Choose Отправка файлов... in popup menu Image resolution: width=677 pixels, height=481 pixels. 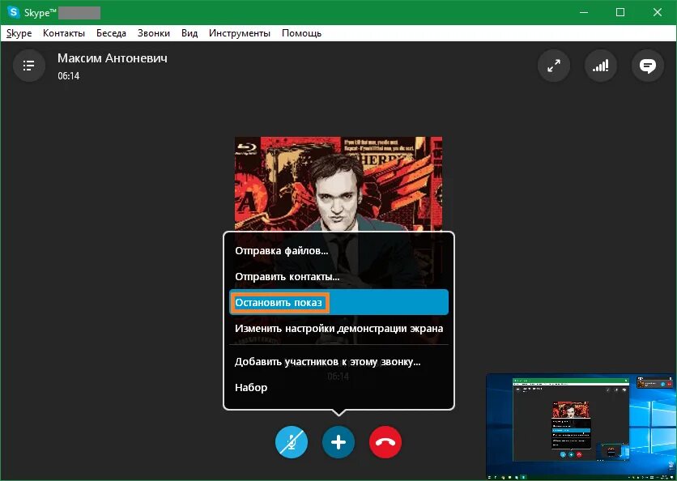pyautogui.click(x=339, y=251)
